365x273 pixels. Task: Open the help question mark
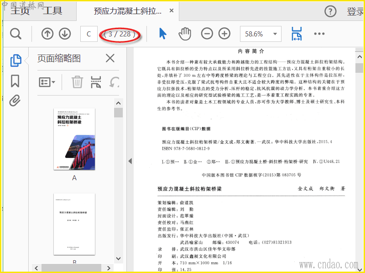click(x=330, y=11)
